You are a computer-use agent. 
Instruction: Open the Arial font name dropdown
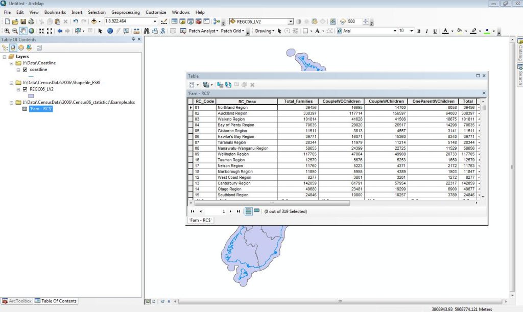(395, 31)
